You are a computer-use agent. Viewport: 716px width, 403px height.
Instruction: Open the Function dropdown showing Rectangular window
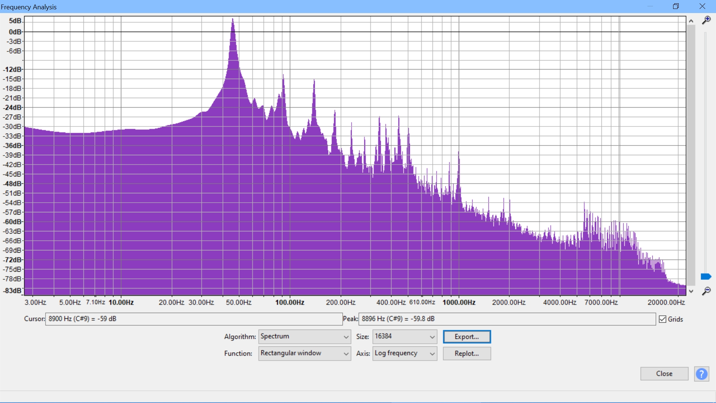pyautogui.click(x=304, y=353)
